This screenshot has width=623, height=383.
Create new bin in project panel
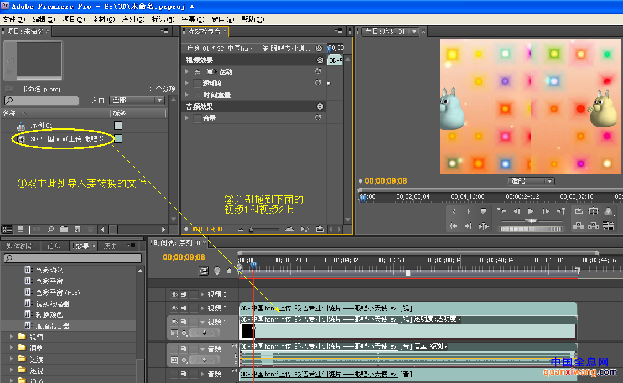pyautogui.click(x=64, y=229)
